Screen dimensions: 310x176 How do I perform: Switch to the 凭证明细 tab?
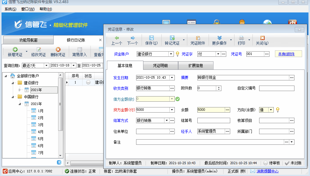160,66
